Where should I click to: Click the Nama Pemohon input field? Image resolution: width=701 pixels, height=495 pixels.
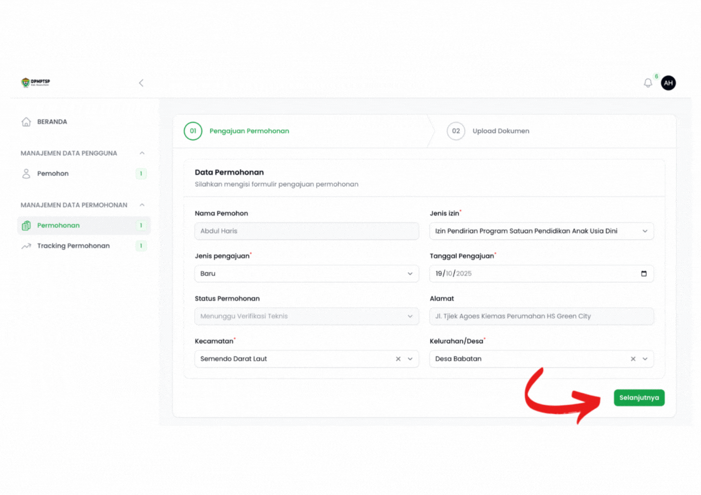306,231
